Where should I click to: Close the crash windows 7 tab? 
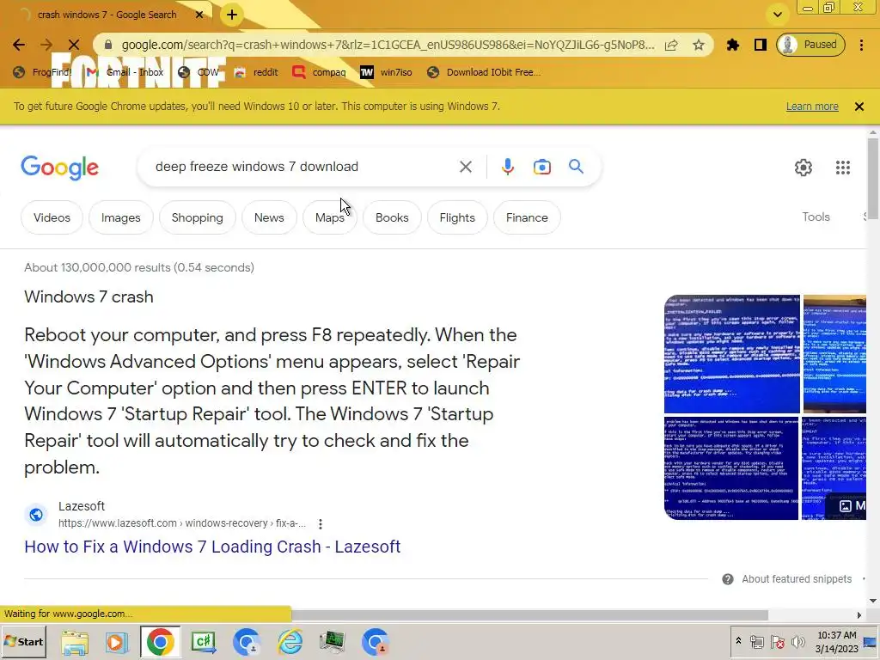199,15
